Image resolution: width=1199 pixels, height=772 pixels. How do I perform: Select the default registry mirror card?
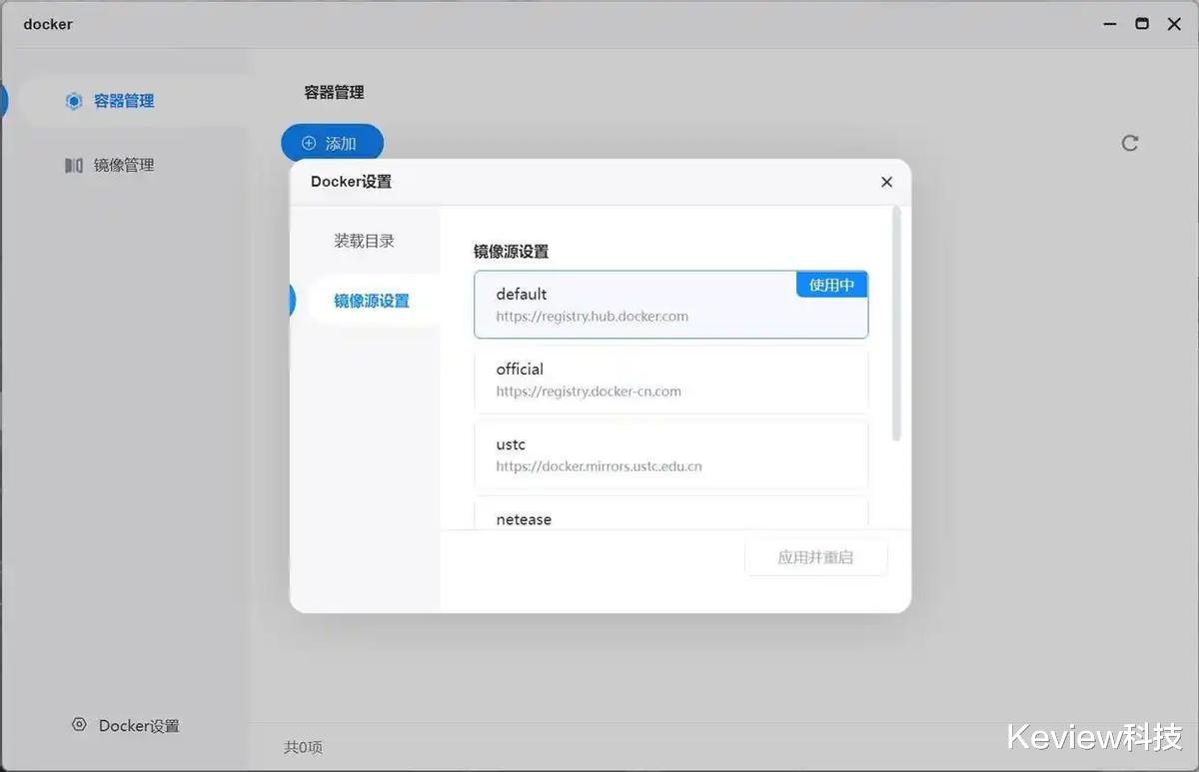[x=670, y=305]
